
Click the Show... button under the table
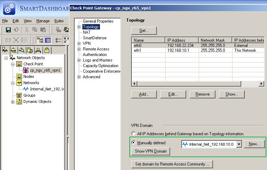[231, 94]
